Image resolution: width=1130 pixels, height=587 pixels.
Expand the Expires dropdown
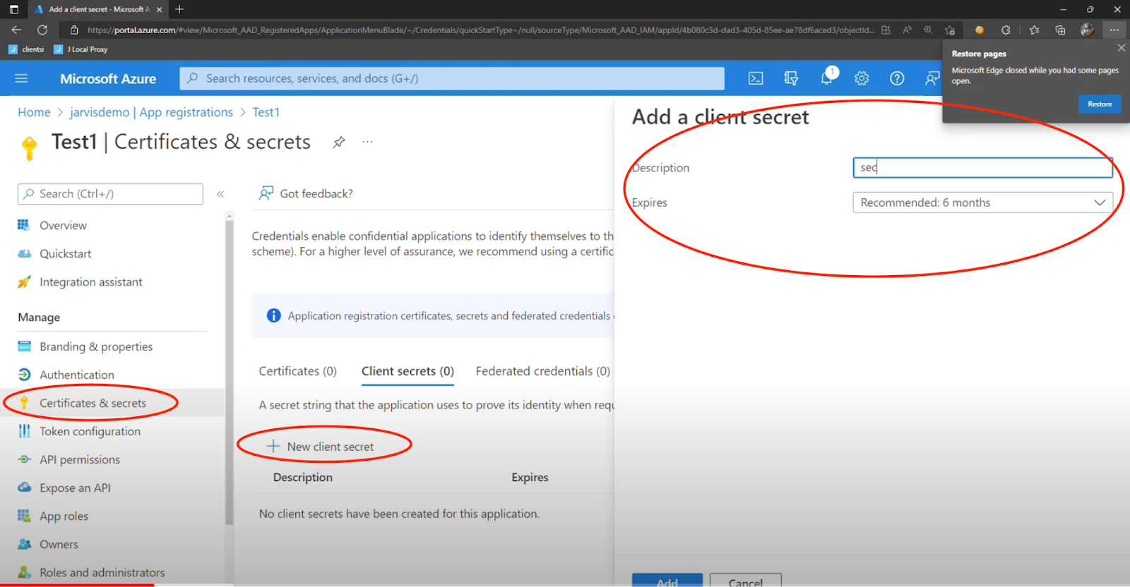click(982, 202)
